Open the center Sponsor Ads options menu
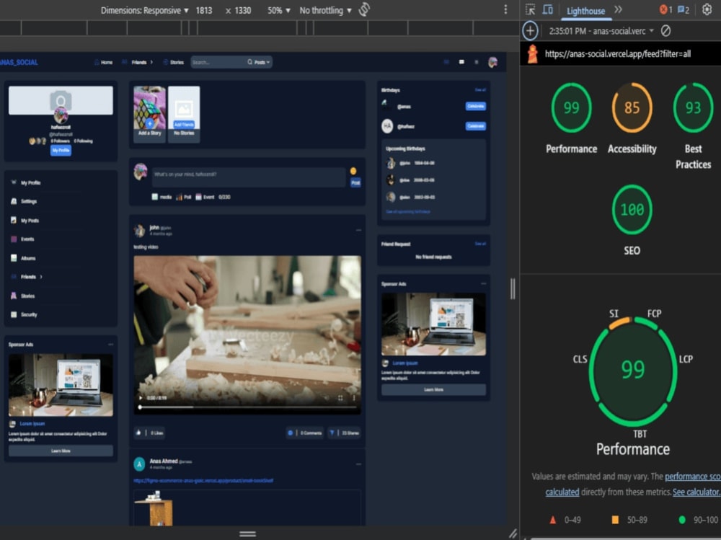This screenshot has height=540, width=721. (x=483, y=283)
